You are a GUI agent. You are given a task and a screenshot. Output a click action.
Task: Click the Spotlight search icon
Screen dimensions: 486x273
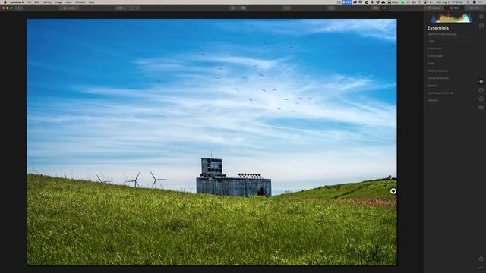pos(468,2)
